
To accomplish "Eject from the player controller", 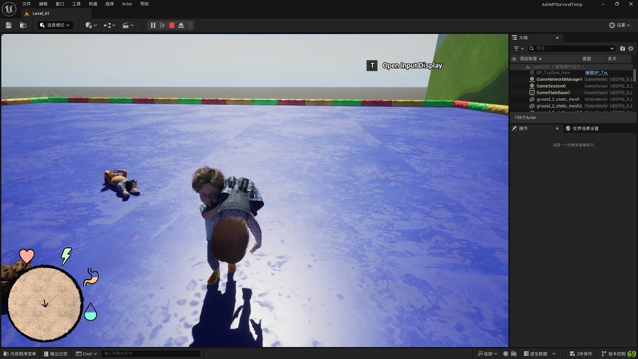I will [x=181, y=25].
